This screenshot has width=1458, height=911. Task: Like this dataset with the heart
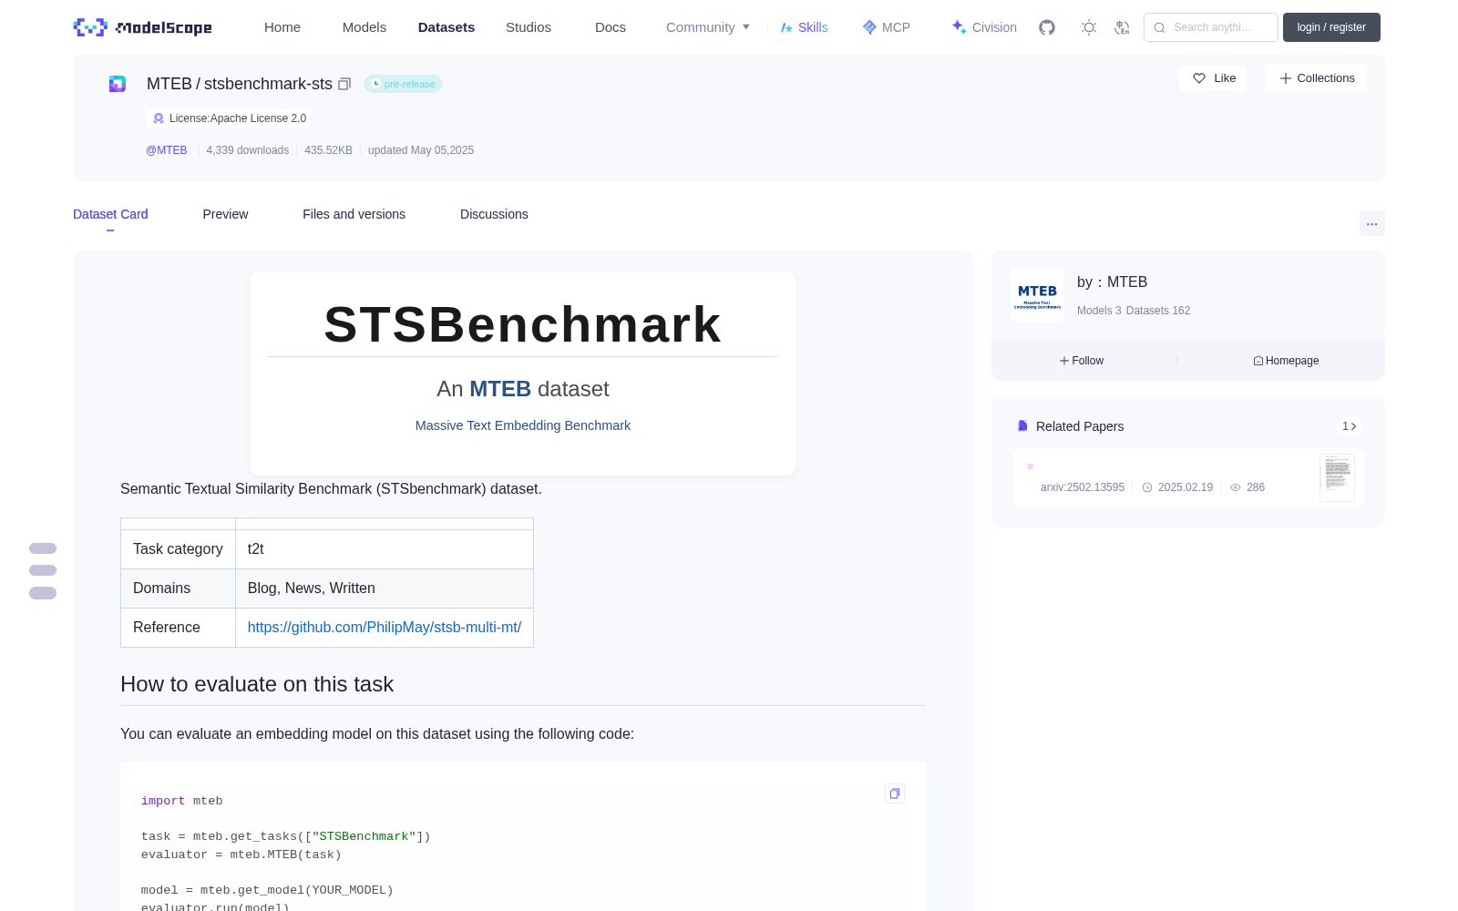[x=1214, y=78]
